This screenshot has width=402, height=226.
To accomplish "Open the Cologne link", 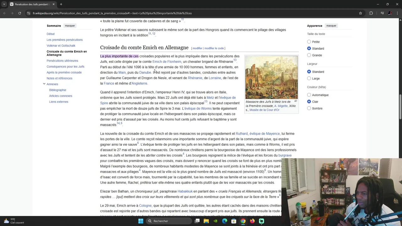I will (x=145, y=206).
